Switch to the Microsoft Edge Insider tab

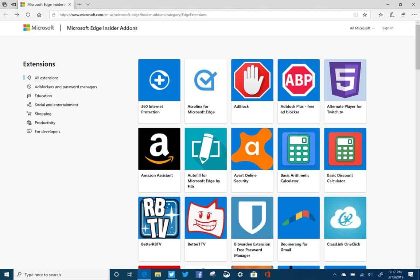[x=43, y=4]
